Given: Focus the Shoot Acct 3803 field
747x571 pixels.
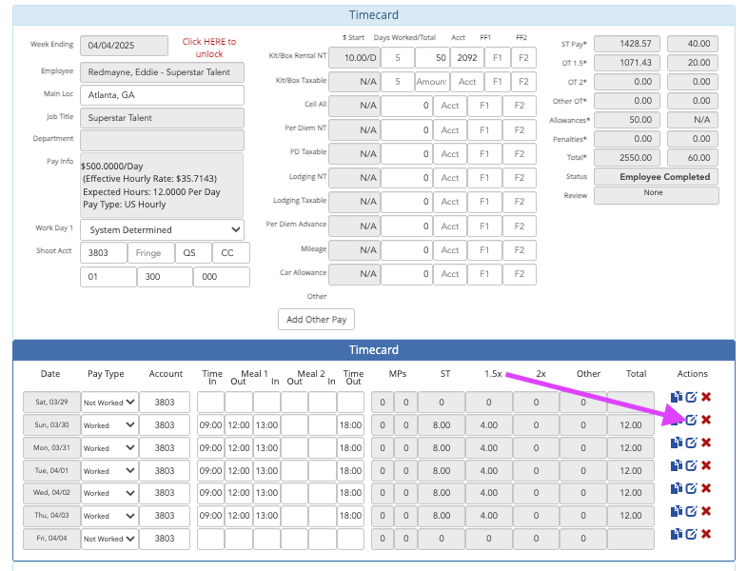Looking at the screenshot, I should 104,252.
